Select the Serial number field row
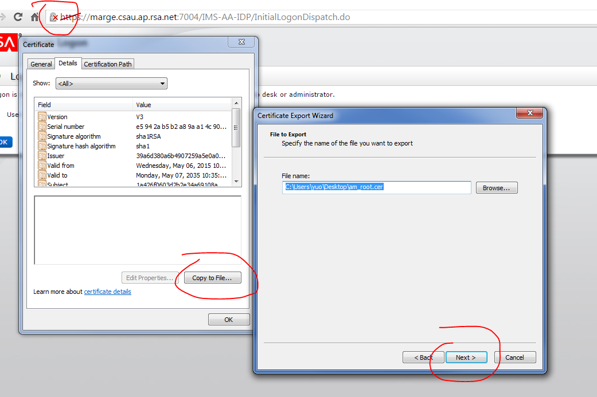Image resolution: width=597 pixels, height=397 pixels. (65, 127)
